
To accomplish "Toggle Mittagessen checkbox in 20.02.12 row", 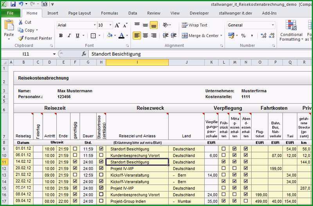I will pyautogui.click(x=234, y=168).
